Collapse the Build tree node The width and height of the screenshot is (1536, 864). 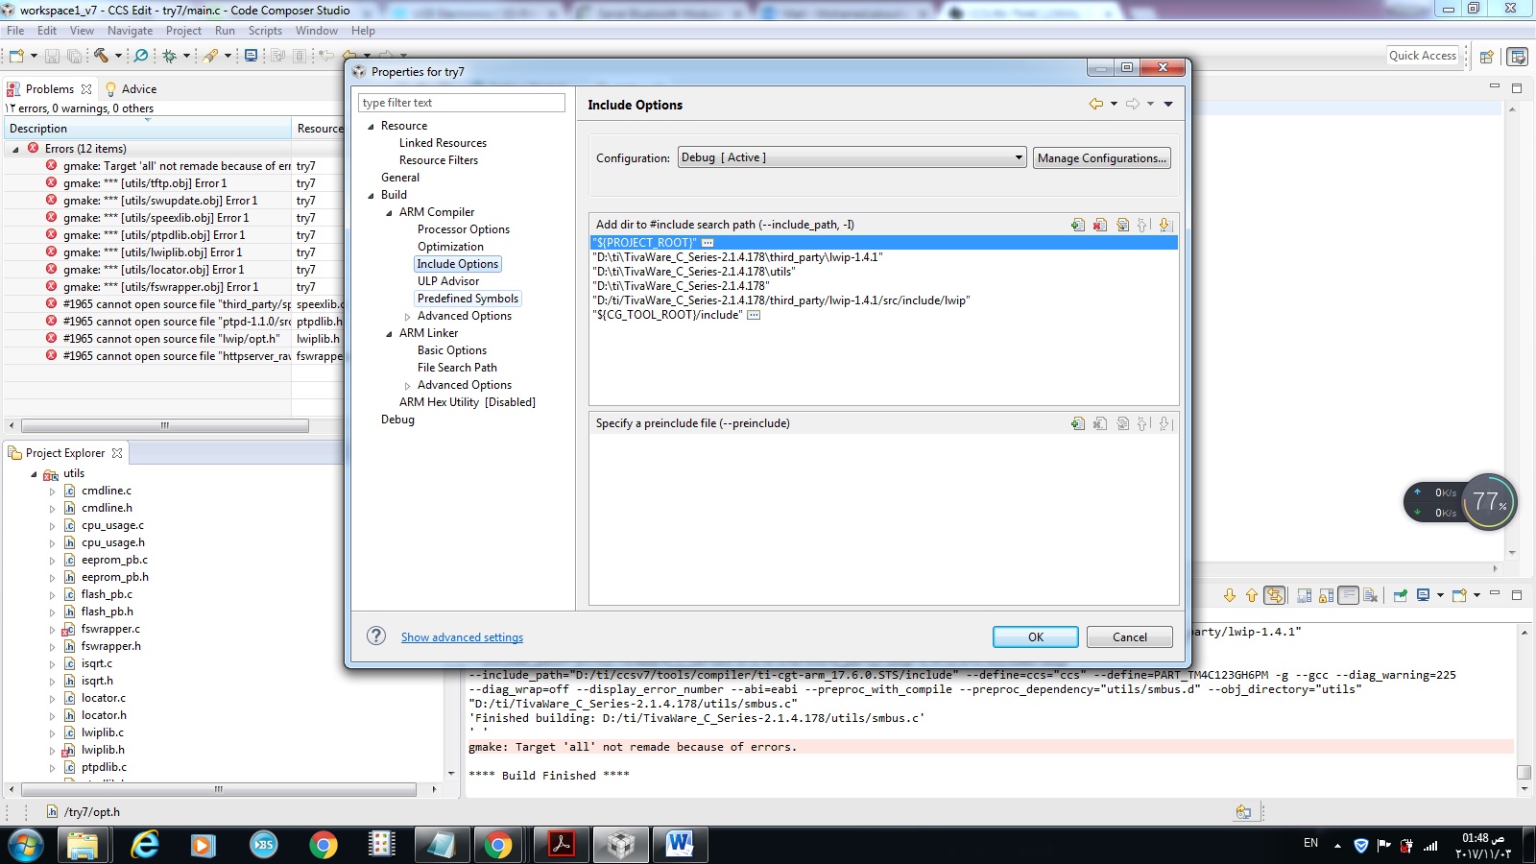tap(371, 196)
